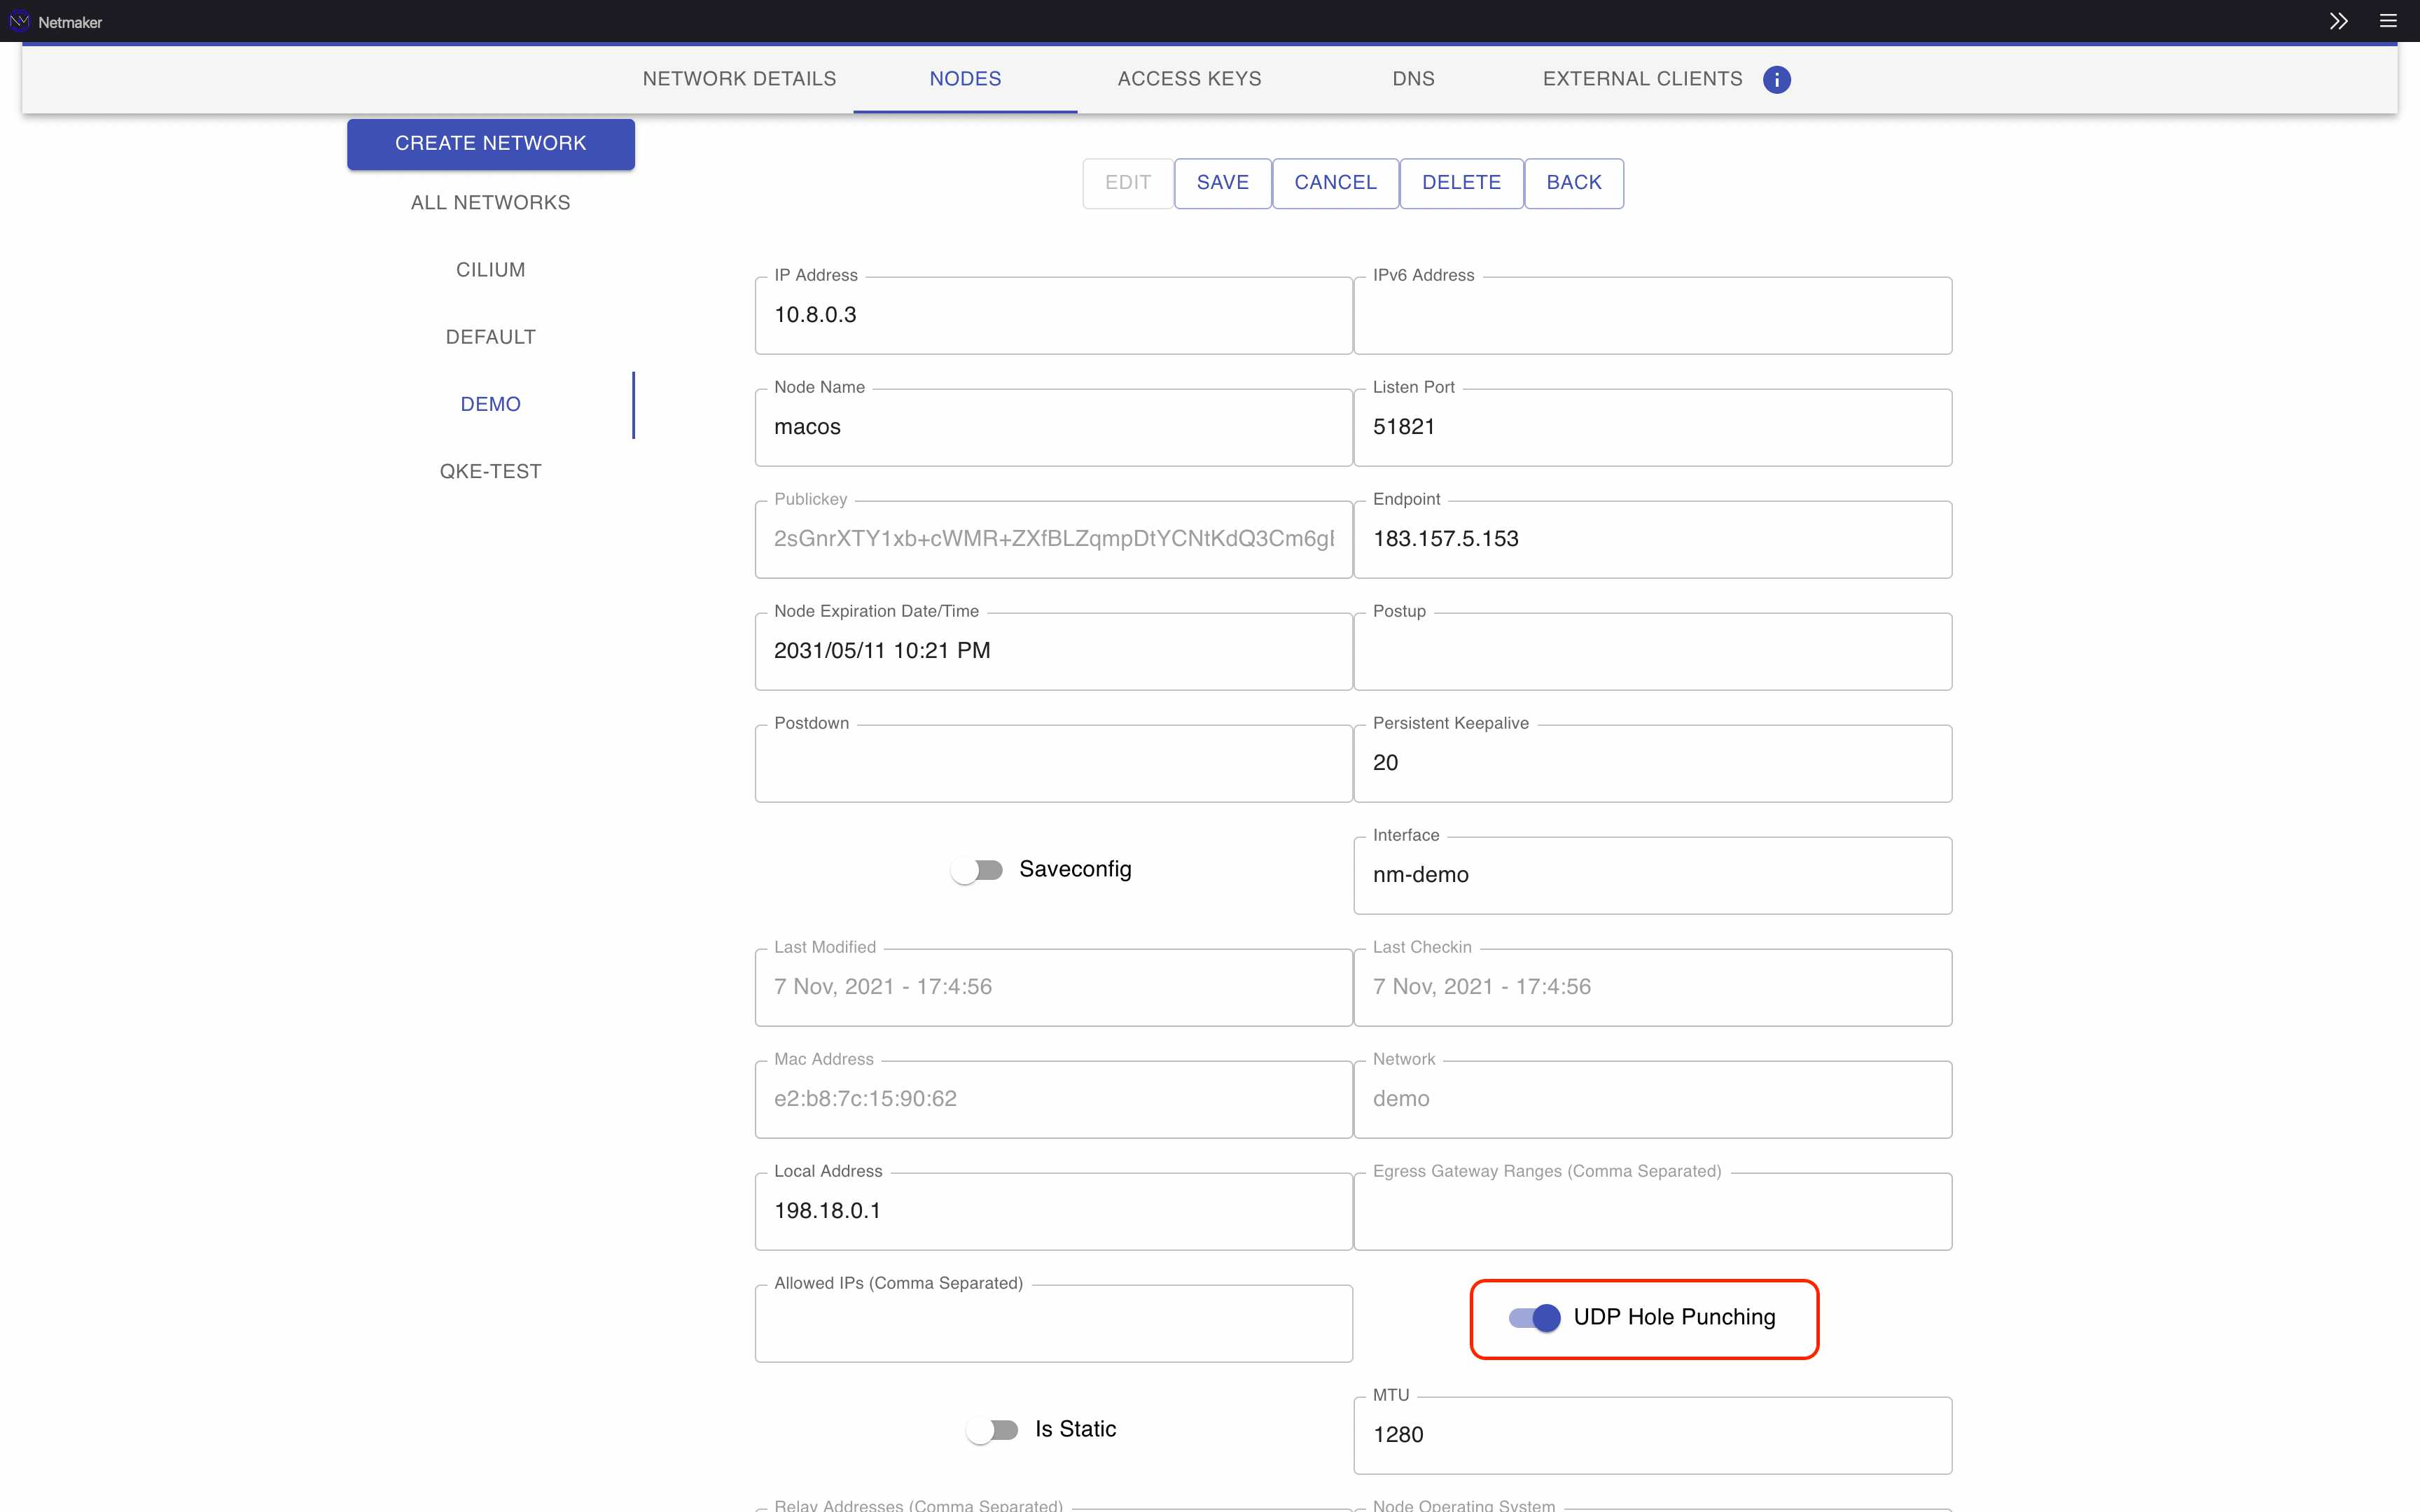2420x1512 pixels.
Task: Show ALL NETWORKS
Action: coord(489,202)
